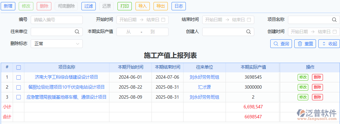Click the 彻底删除 button
Viewport: 340px width, 124px height.
66,6
